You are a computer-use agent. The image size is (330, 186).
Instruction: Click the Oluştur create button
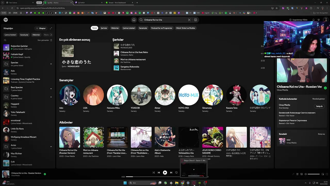tap(41, 28)
